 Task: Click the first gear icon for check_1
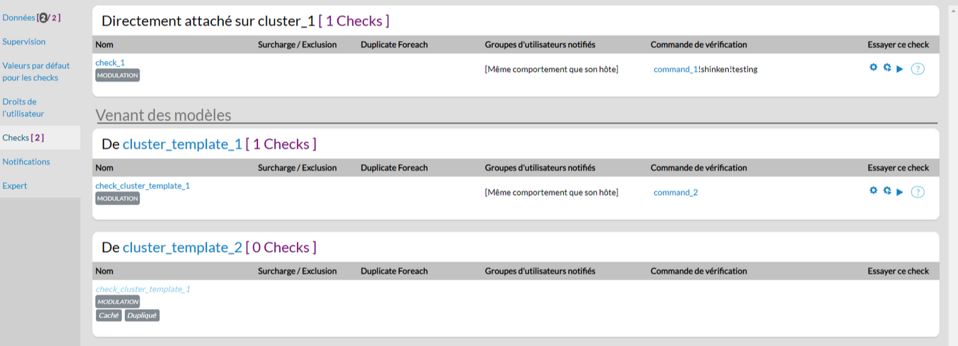[x=873, y=68]
